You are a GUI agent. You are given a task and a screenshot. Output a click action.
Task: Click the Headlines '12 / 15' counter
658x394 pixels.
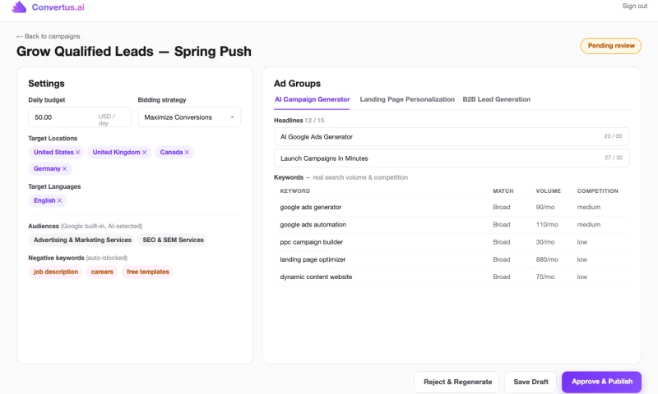[314, 121]
